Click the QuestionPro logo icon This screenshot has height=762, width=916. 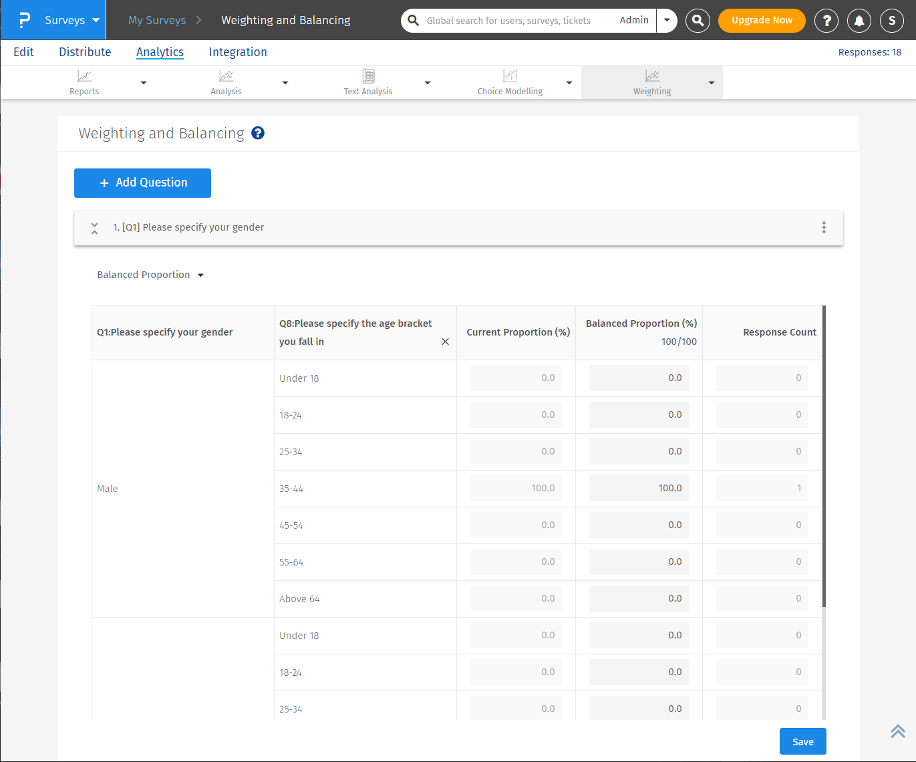click(25, 20)
